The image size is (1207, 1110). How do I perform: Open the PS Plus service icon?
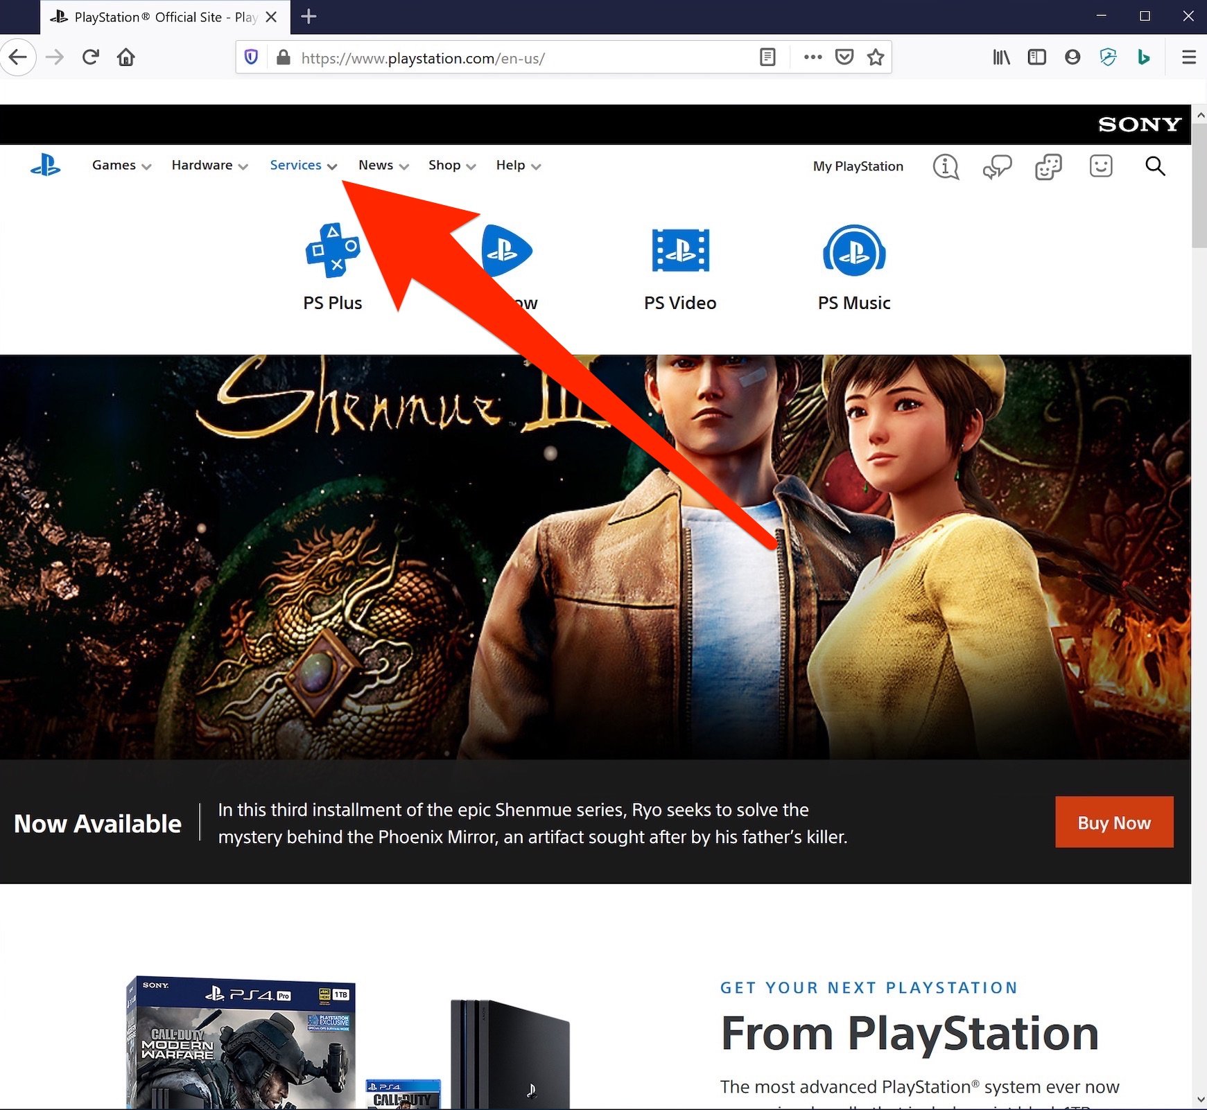coord(333,250)
